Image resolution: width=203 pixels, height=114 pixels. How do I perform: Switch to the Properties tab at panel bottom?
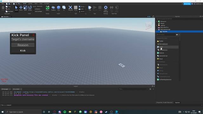click(x=164, y=103)
